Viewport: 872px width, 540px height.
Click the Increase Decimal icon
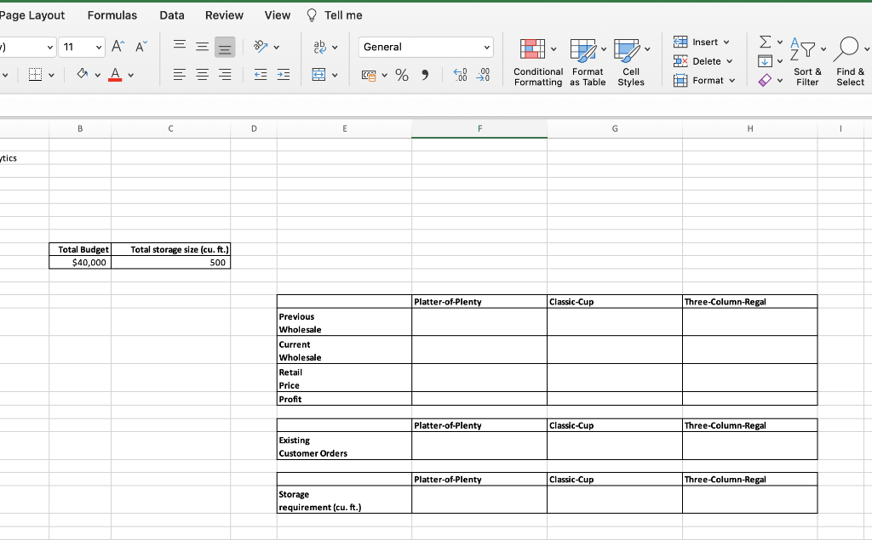coord(460,75)
